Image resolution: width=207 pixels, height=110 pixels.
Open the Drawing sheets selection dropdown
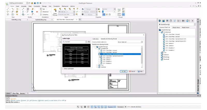pyautogui.click(x=142, y=41)
